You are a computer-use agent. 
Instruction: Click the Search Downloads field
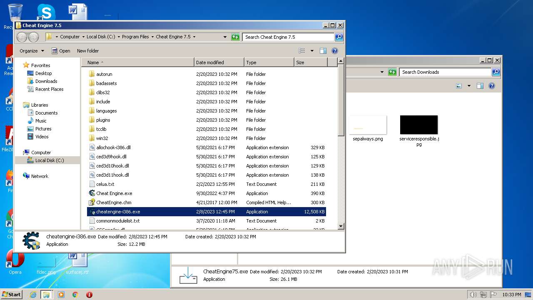[x=445, y=72]
